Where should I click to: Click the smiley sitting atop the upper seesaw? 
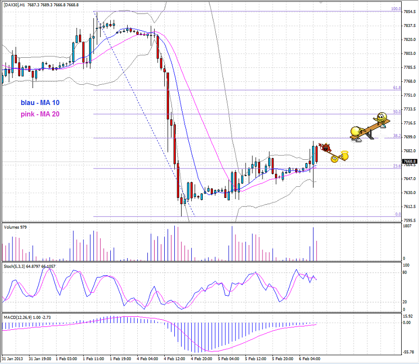[382, 117]
